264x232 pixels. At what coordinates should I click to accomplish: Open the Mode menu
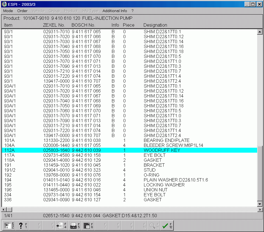8,11
